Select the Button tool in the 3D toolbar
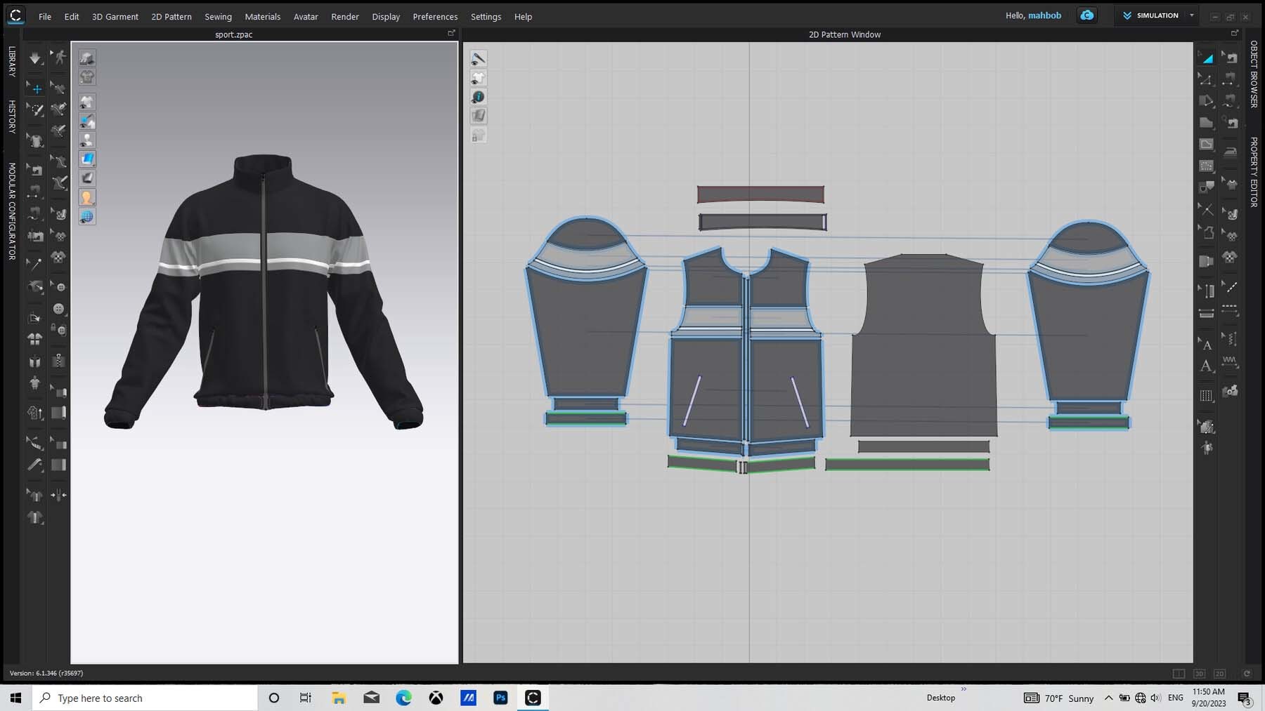1265x711 pixels. pos(58,309)
